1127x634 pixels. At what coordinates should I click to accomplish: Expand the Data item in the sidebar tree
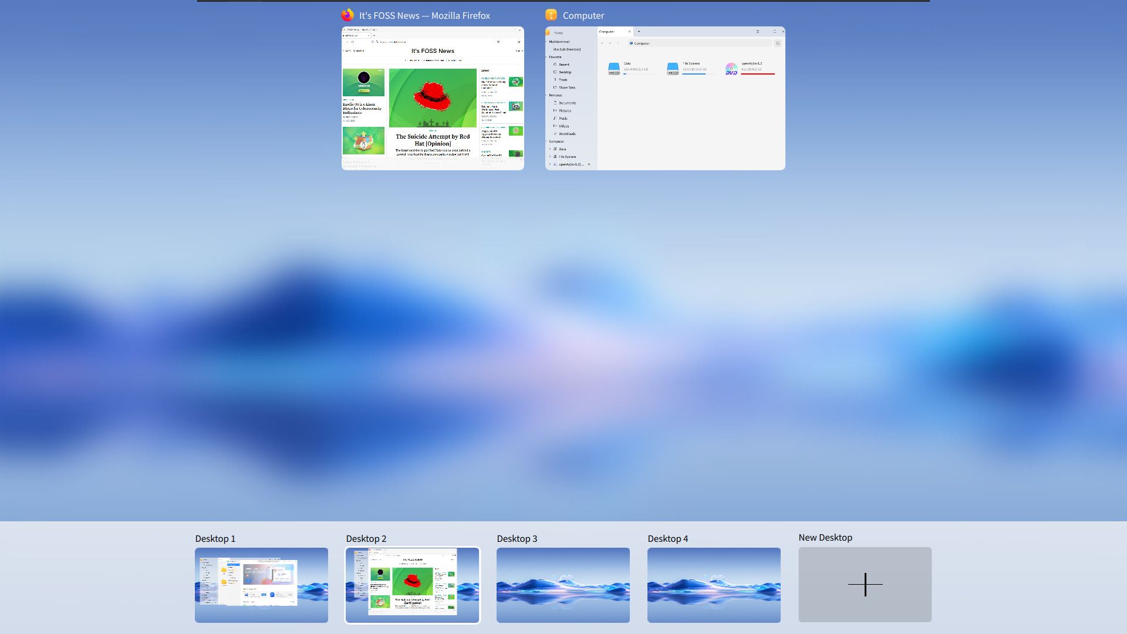point(550,149)
